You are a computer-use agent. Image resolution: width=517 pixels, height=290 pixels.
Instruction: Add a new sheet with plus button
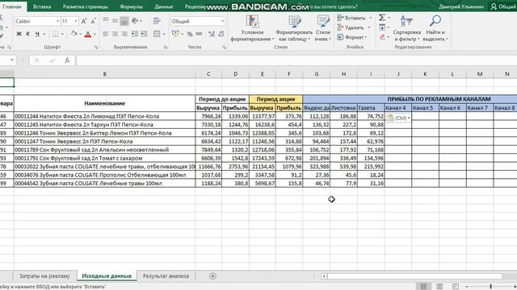click(x=212, y=276)
